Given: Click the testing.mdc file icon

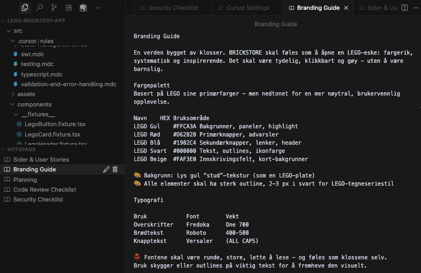Looking at the screenshot, I should [x=15, y=64].
